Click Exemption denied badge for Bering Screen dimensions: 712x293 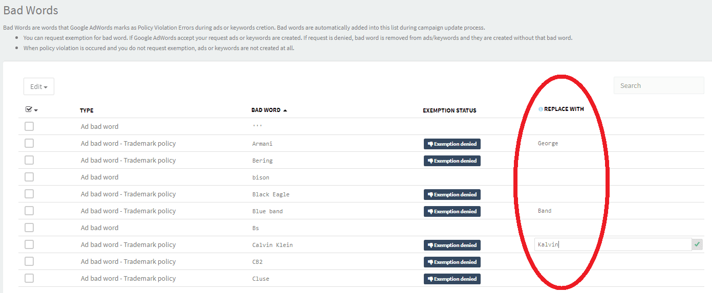coord(452,161)
